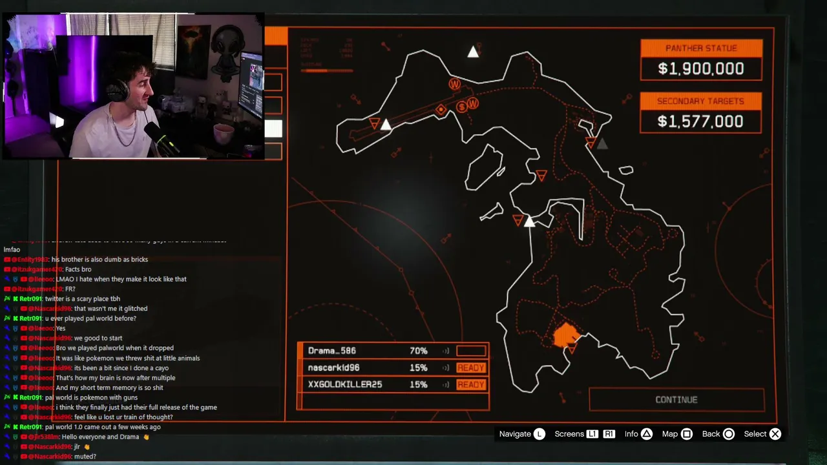The width and height of the screenshot is (827, 465).
Task: Click the READY indicator for XXGOLDKILLER25
Action: coord(471,384)
